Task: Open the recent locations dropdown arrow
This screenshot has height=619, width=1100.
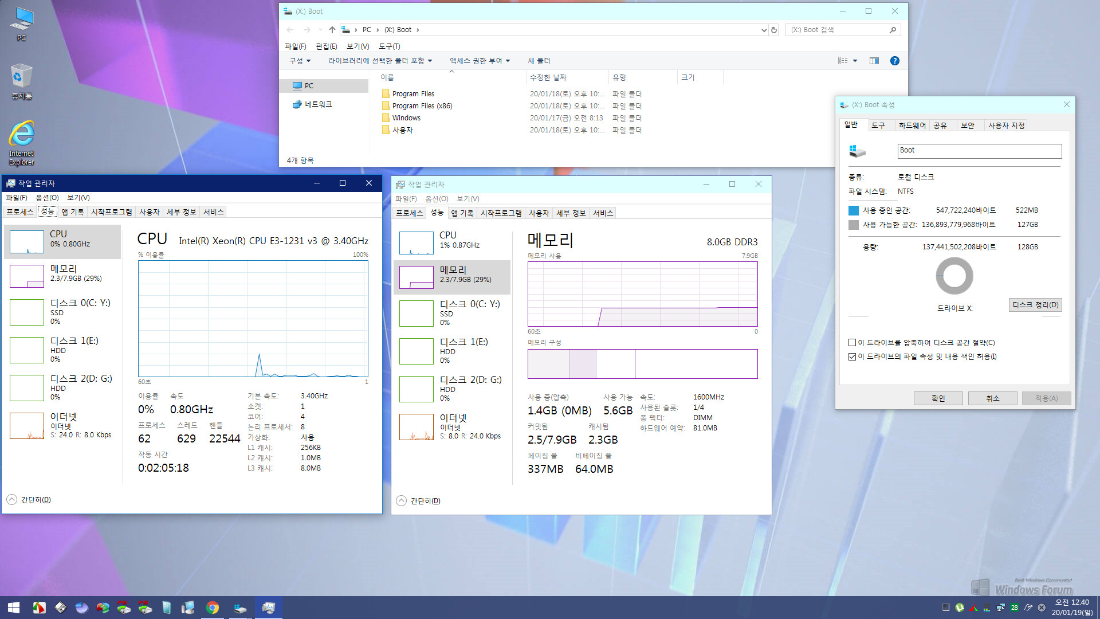Action: pyautogui.click(x=320, y=30)
